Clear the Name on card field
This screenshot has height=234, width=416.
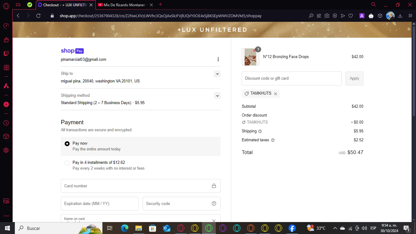click(x=214, y=221)
